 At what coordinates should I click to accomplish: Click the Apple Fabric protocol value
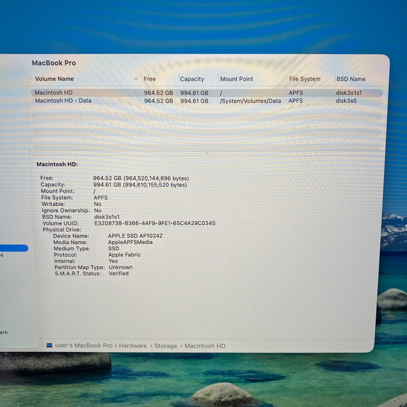coord(124,255)
